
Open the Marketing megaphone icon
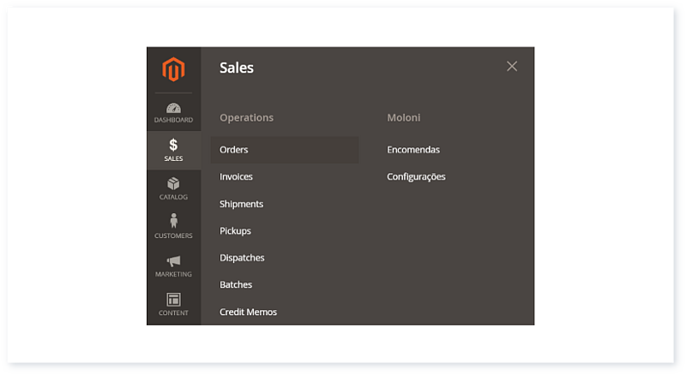[x=174, y=261]
